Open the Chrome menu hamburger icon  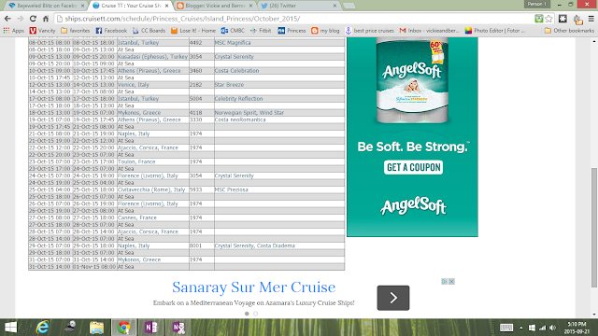point(591,19)
